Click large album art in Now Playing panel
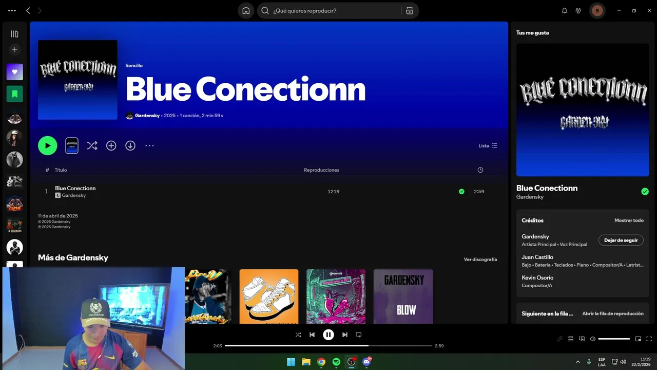 [583, 110]
